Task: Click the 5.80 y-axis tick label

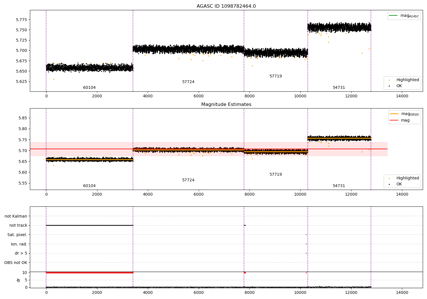Action: pos(22,129)
